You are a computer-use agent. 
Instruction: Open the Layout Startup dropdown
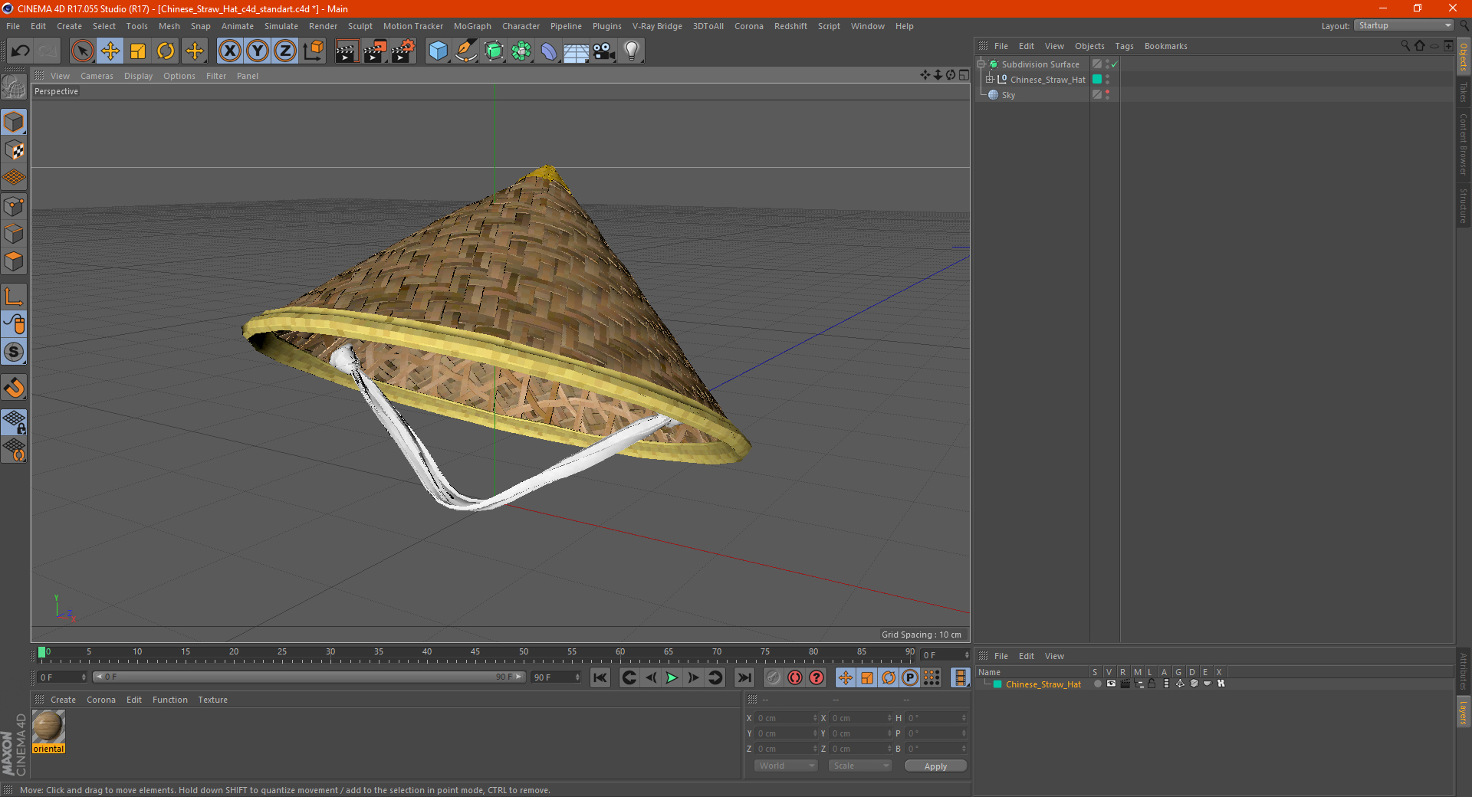[1404, 25]
